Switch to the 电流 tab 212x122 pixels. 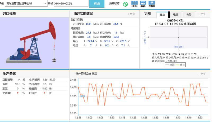(x=175, y=15)
